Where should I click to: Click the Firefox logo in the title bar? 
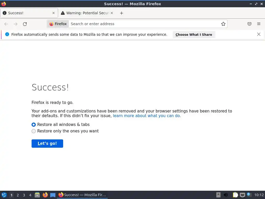pyautogui.click(x=4, y=4)
